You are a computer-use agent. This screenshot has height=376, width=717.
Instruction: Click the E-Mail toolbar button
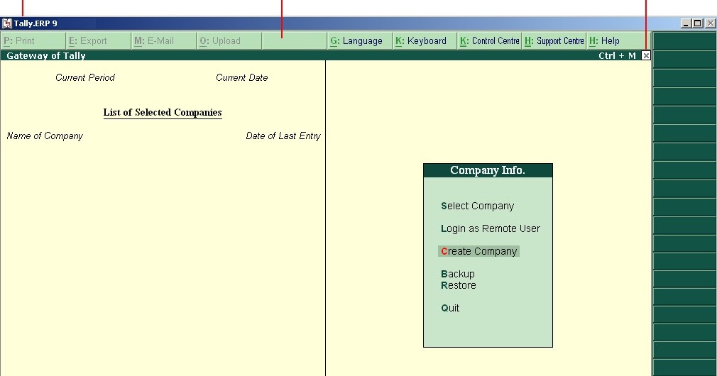pyautogui.click(x=164, y=40)
